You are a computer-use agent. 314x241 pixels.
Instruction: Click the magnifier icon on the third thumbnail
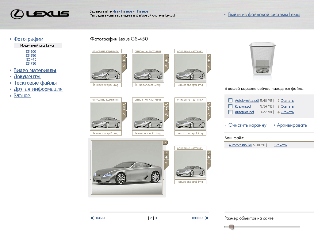(209, 66)
